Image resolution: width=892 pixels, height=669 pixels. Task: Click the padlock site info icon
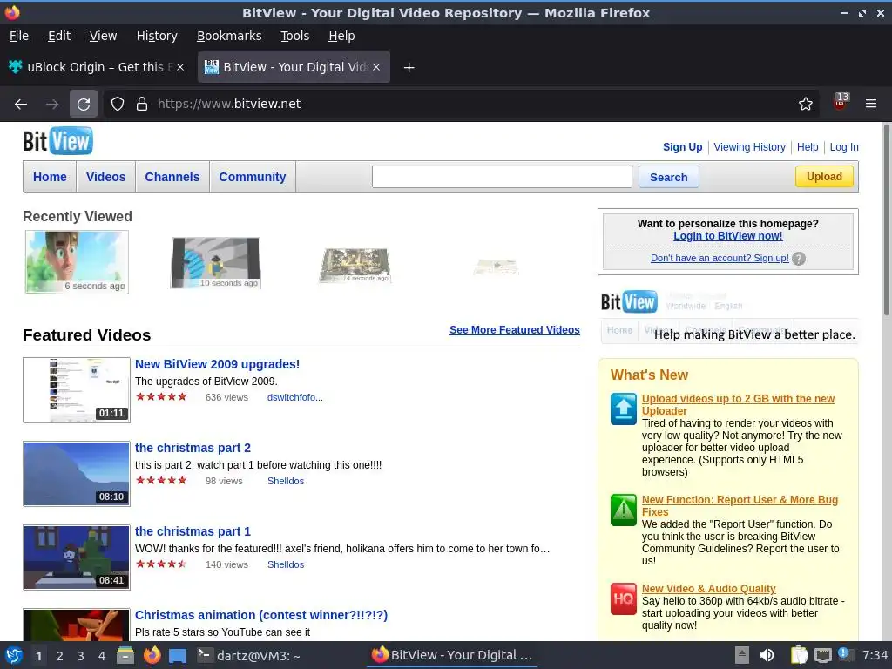point(142,105)
